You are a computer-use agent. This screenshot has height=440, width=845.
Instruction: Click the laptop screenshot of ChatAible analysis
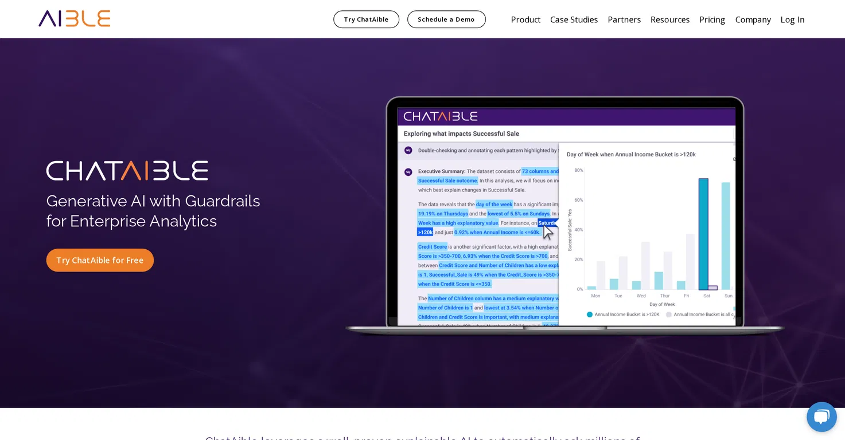point(566,216)
